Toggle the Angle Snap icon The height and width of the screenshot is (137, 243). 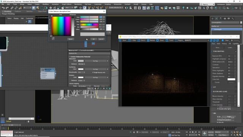(x=93, y=8)
